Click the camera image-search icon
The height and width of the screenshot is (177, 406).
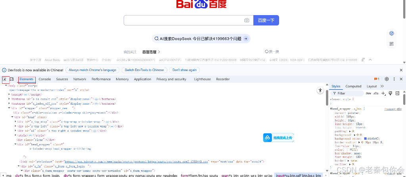click(247, 20)
